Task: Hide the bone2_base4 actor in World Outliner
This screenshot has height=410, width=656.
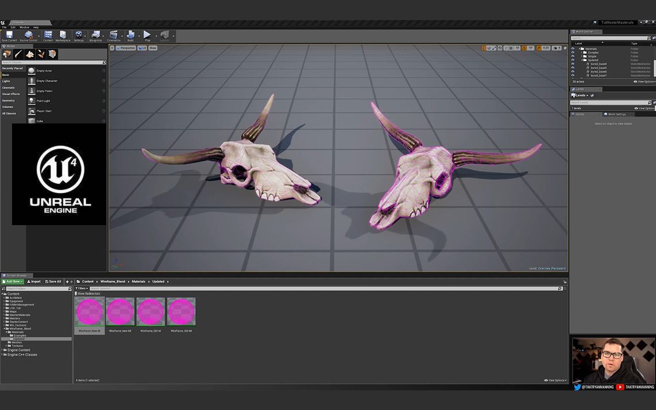Action: coord(573,64)
